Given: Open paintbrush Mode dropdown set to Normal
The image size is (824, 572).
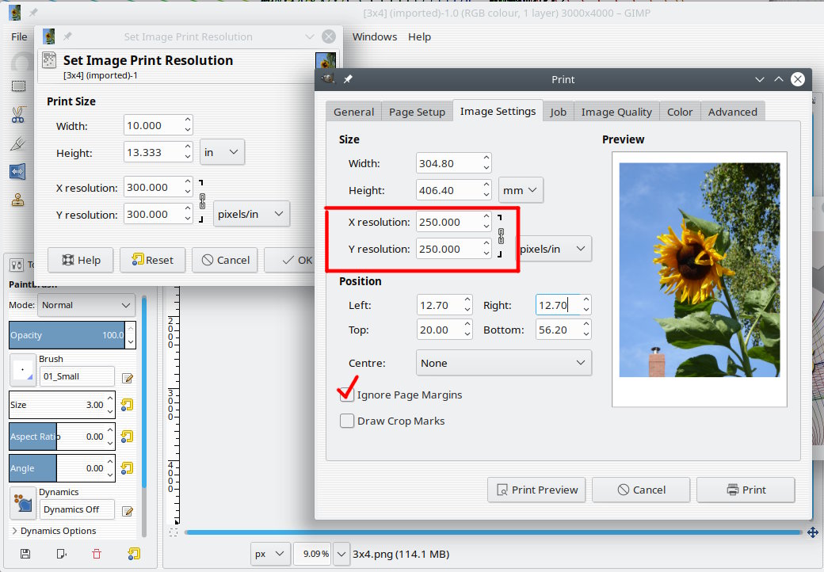Looking at the screenshot, I should click(x=86, y=305).
